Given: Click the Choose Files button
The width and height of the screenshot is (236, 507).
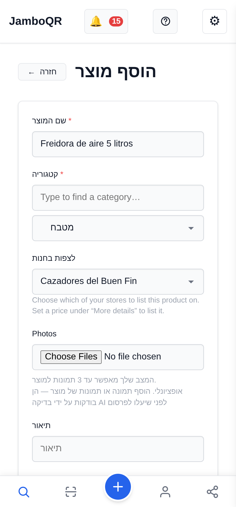Looking at the screenshot, I should [71, 357].
